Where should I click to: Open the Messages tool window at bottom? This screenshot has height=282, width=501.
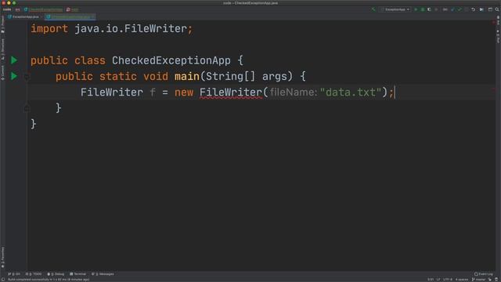click(x=103, y=274)
